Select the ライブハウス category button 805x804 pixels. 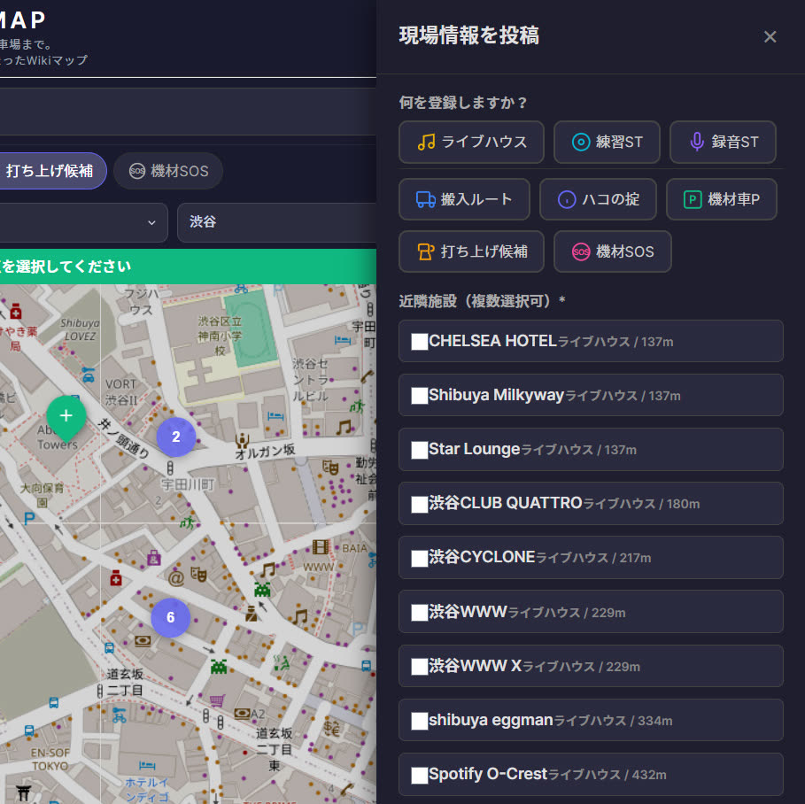pyautogui.click(x=471, y=142)
